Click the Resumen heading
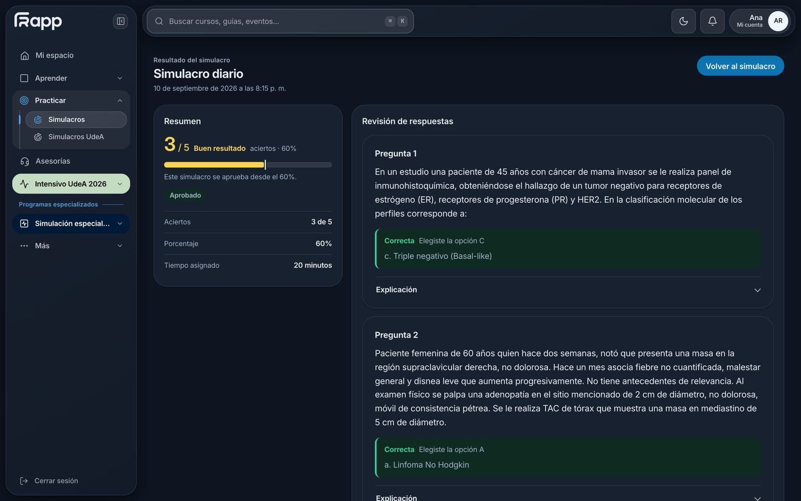 (182, 121)
